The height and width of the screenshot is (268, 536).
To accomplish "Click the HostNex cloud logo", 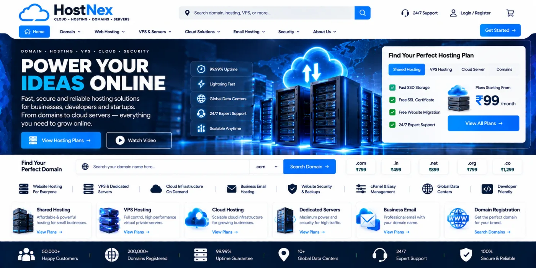I will click(x=34, y=13).
